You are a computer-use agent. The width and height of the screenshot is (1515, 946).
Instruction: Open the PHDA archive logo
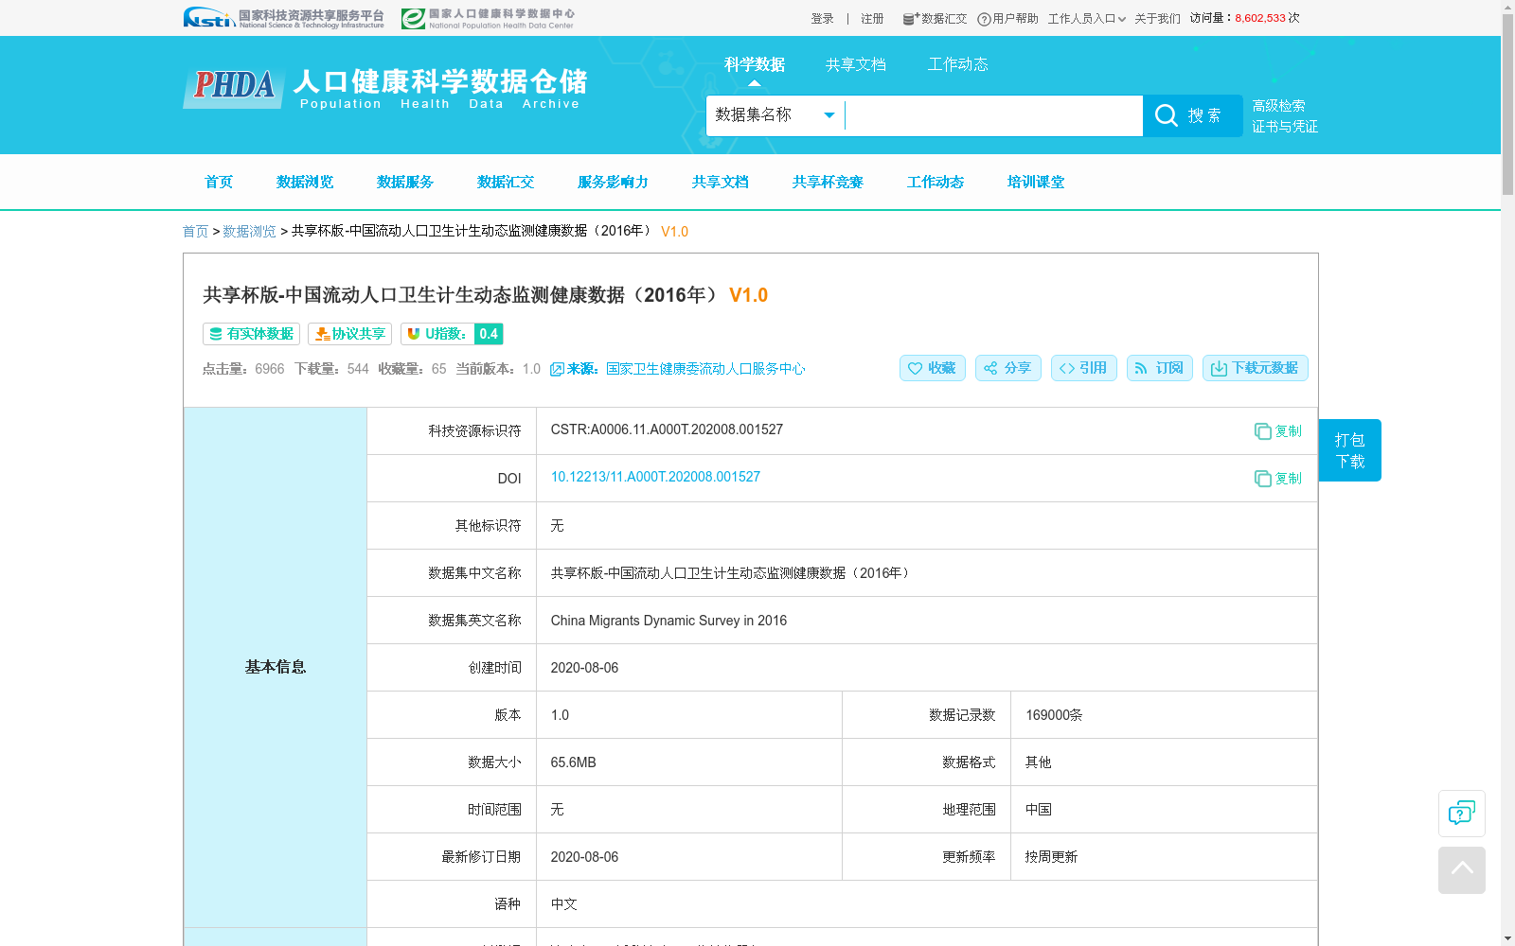[x=385, y=88]
